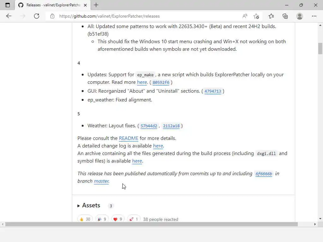The image size is (323, 242).
Task: Open commit link 80592f6
Action: 161,82
